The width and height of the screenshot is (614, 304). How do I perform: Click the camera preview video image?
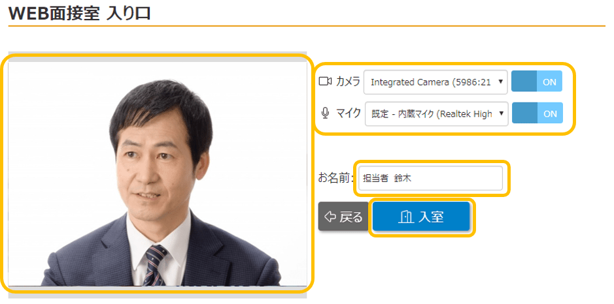point(157,173)
